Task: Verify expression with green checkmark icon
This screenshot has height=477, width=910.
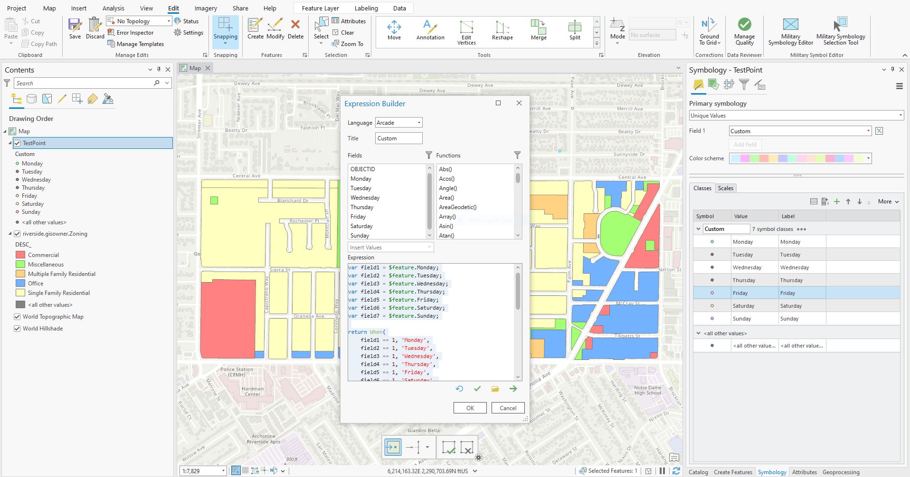Action: 477,389
